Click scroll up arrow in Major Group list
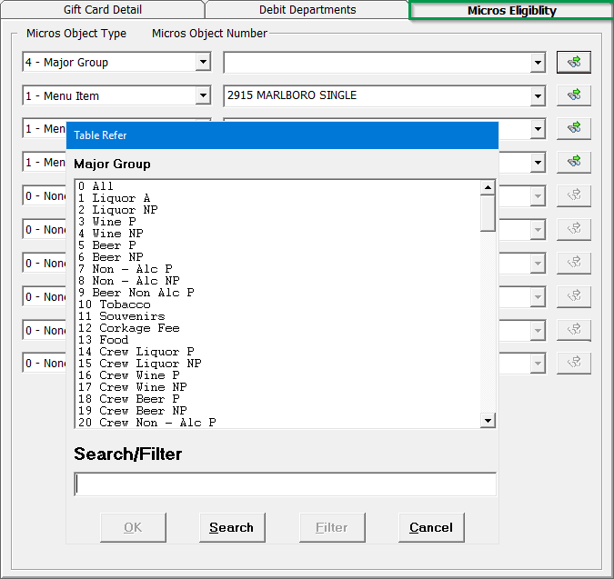This screenshot has width=614, height=579. [x=488, y=187]
